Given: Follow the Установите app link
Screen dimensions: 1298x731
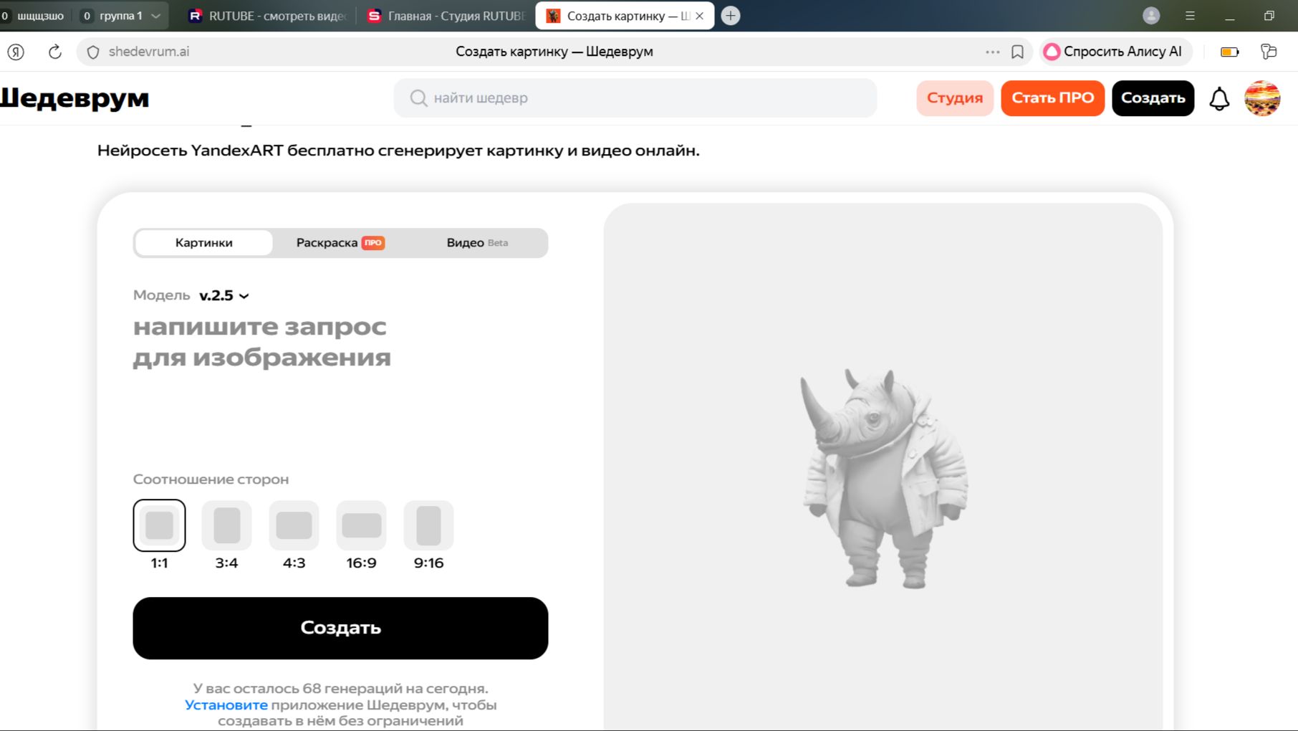Looking at the screenshot, I should [226, 705].
